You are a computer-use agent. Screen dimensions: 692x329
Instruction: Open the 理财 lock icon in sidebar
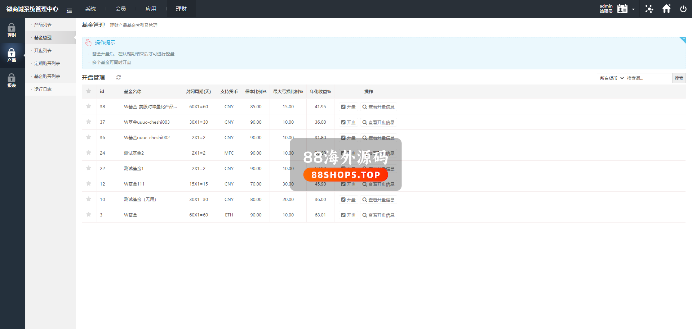pos(12,30)
